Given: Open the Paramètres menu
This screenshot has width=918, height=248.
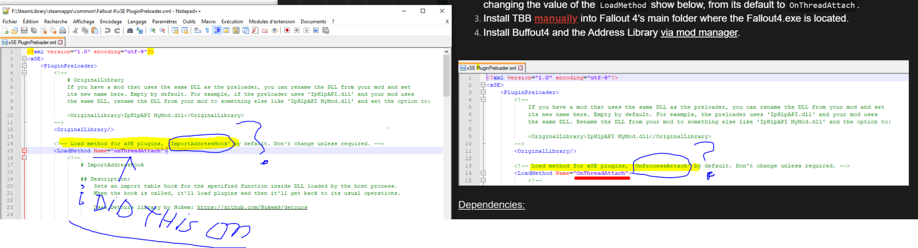Looking at the screenshot, I should click(x=164, y=22).
